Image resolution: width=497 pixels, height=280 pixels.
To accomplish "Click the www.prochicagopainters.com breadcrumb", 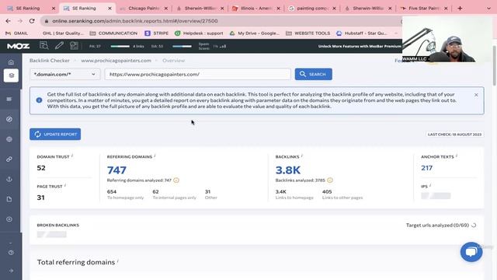I will pyautogui.click(x=116, y=61).
